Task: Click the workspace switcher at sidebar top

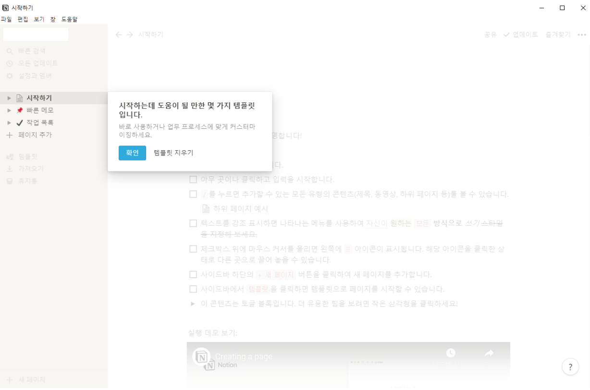Action: click(36, 34)
